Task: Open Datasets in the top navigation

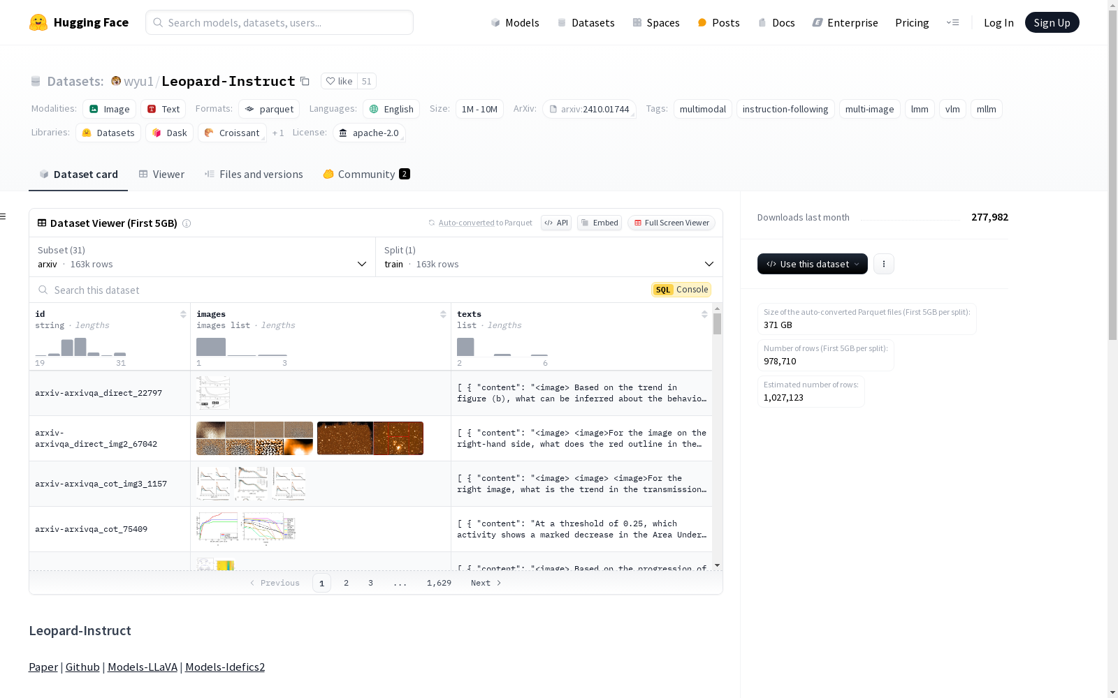Action: click(586, 22)
